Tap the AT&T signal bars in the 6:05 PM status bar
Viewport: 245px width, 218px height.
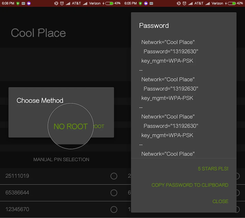[x=190, y=3]
